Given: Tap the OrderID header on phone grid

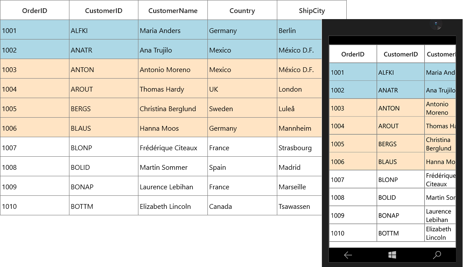Looking at the screenshot, I should (x=353, y=54).
